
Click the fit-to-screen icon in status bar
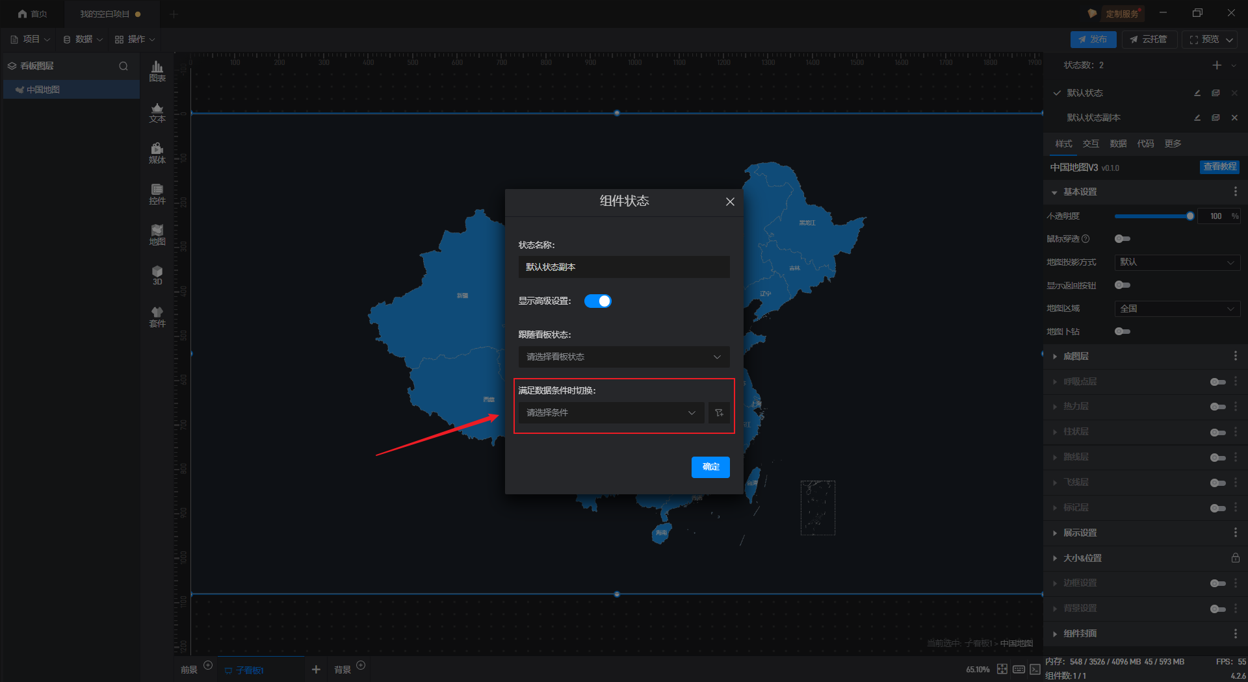click(1002, 669)
